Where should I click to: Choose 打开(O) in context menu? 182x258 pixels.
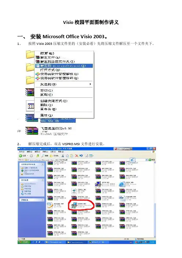pyautogui.click(x=64, y=53)
